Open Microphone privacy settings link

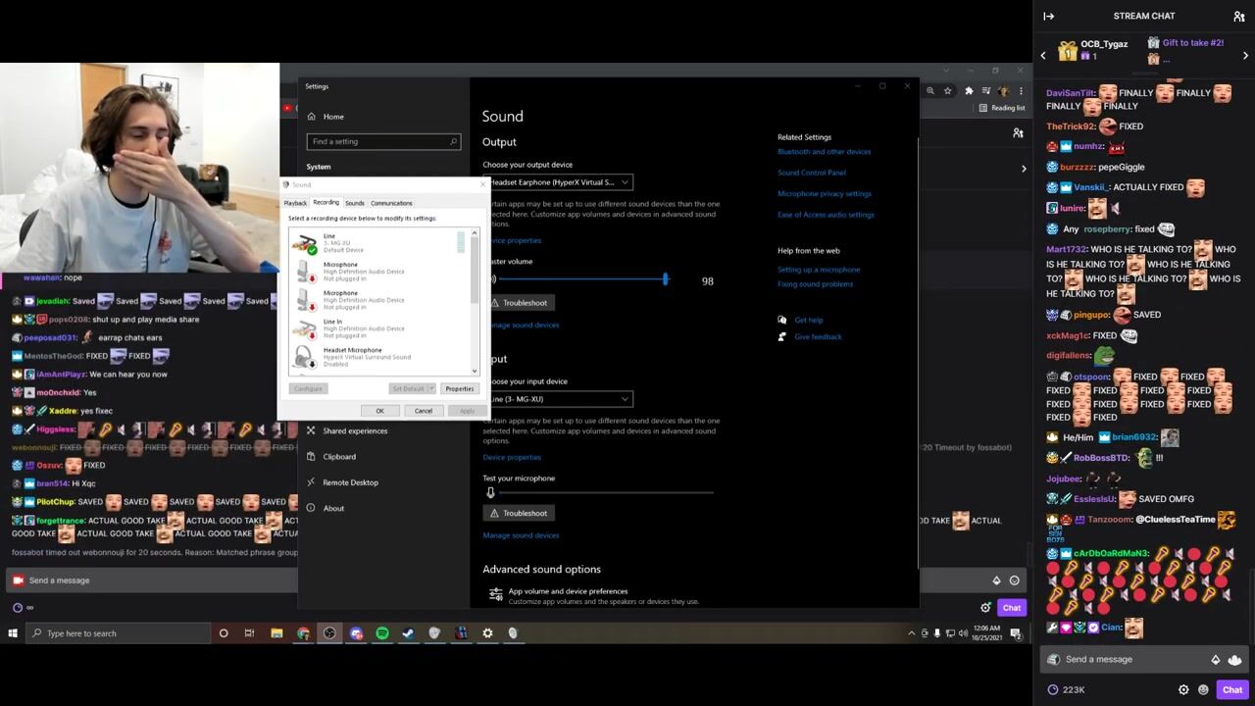(825, 194)
